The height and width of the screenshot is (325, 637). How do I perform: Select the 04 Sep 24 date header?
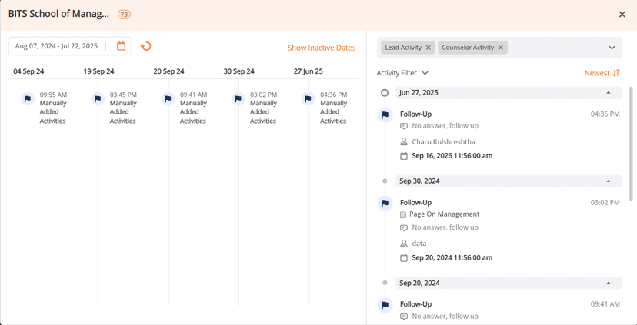28,71
